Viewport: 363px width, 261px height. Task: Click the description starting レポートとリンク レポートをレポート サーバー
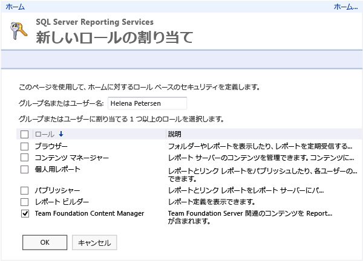(x=246, y=190)
